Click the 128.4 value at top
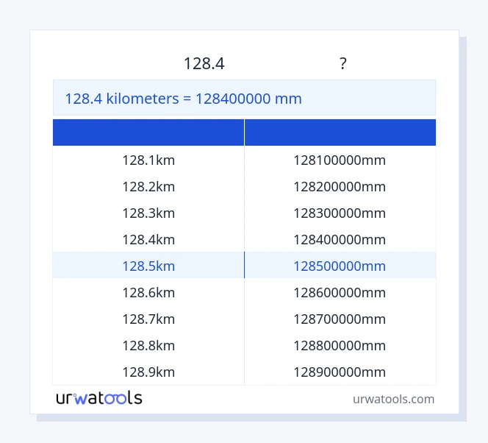This screenshot has height=443, width=488. coord(204,64)
